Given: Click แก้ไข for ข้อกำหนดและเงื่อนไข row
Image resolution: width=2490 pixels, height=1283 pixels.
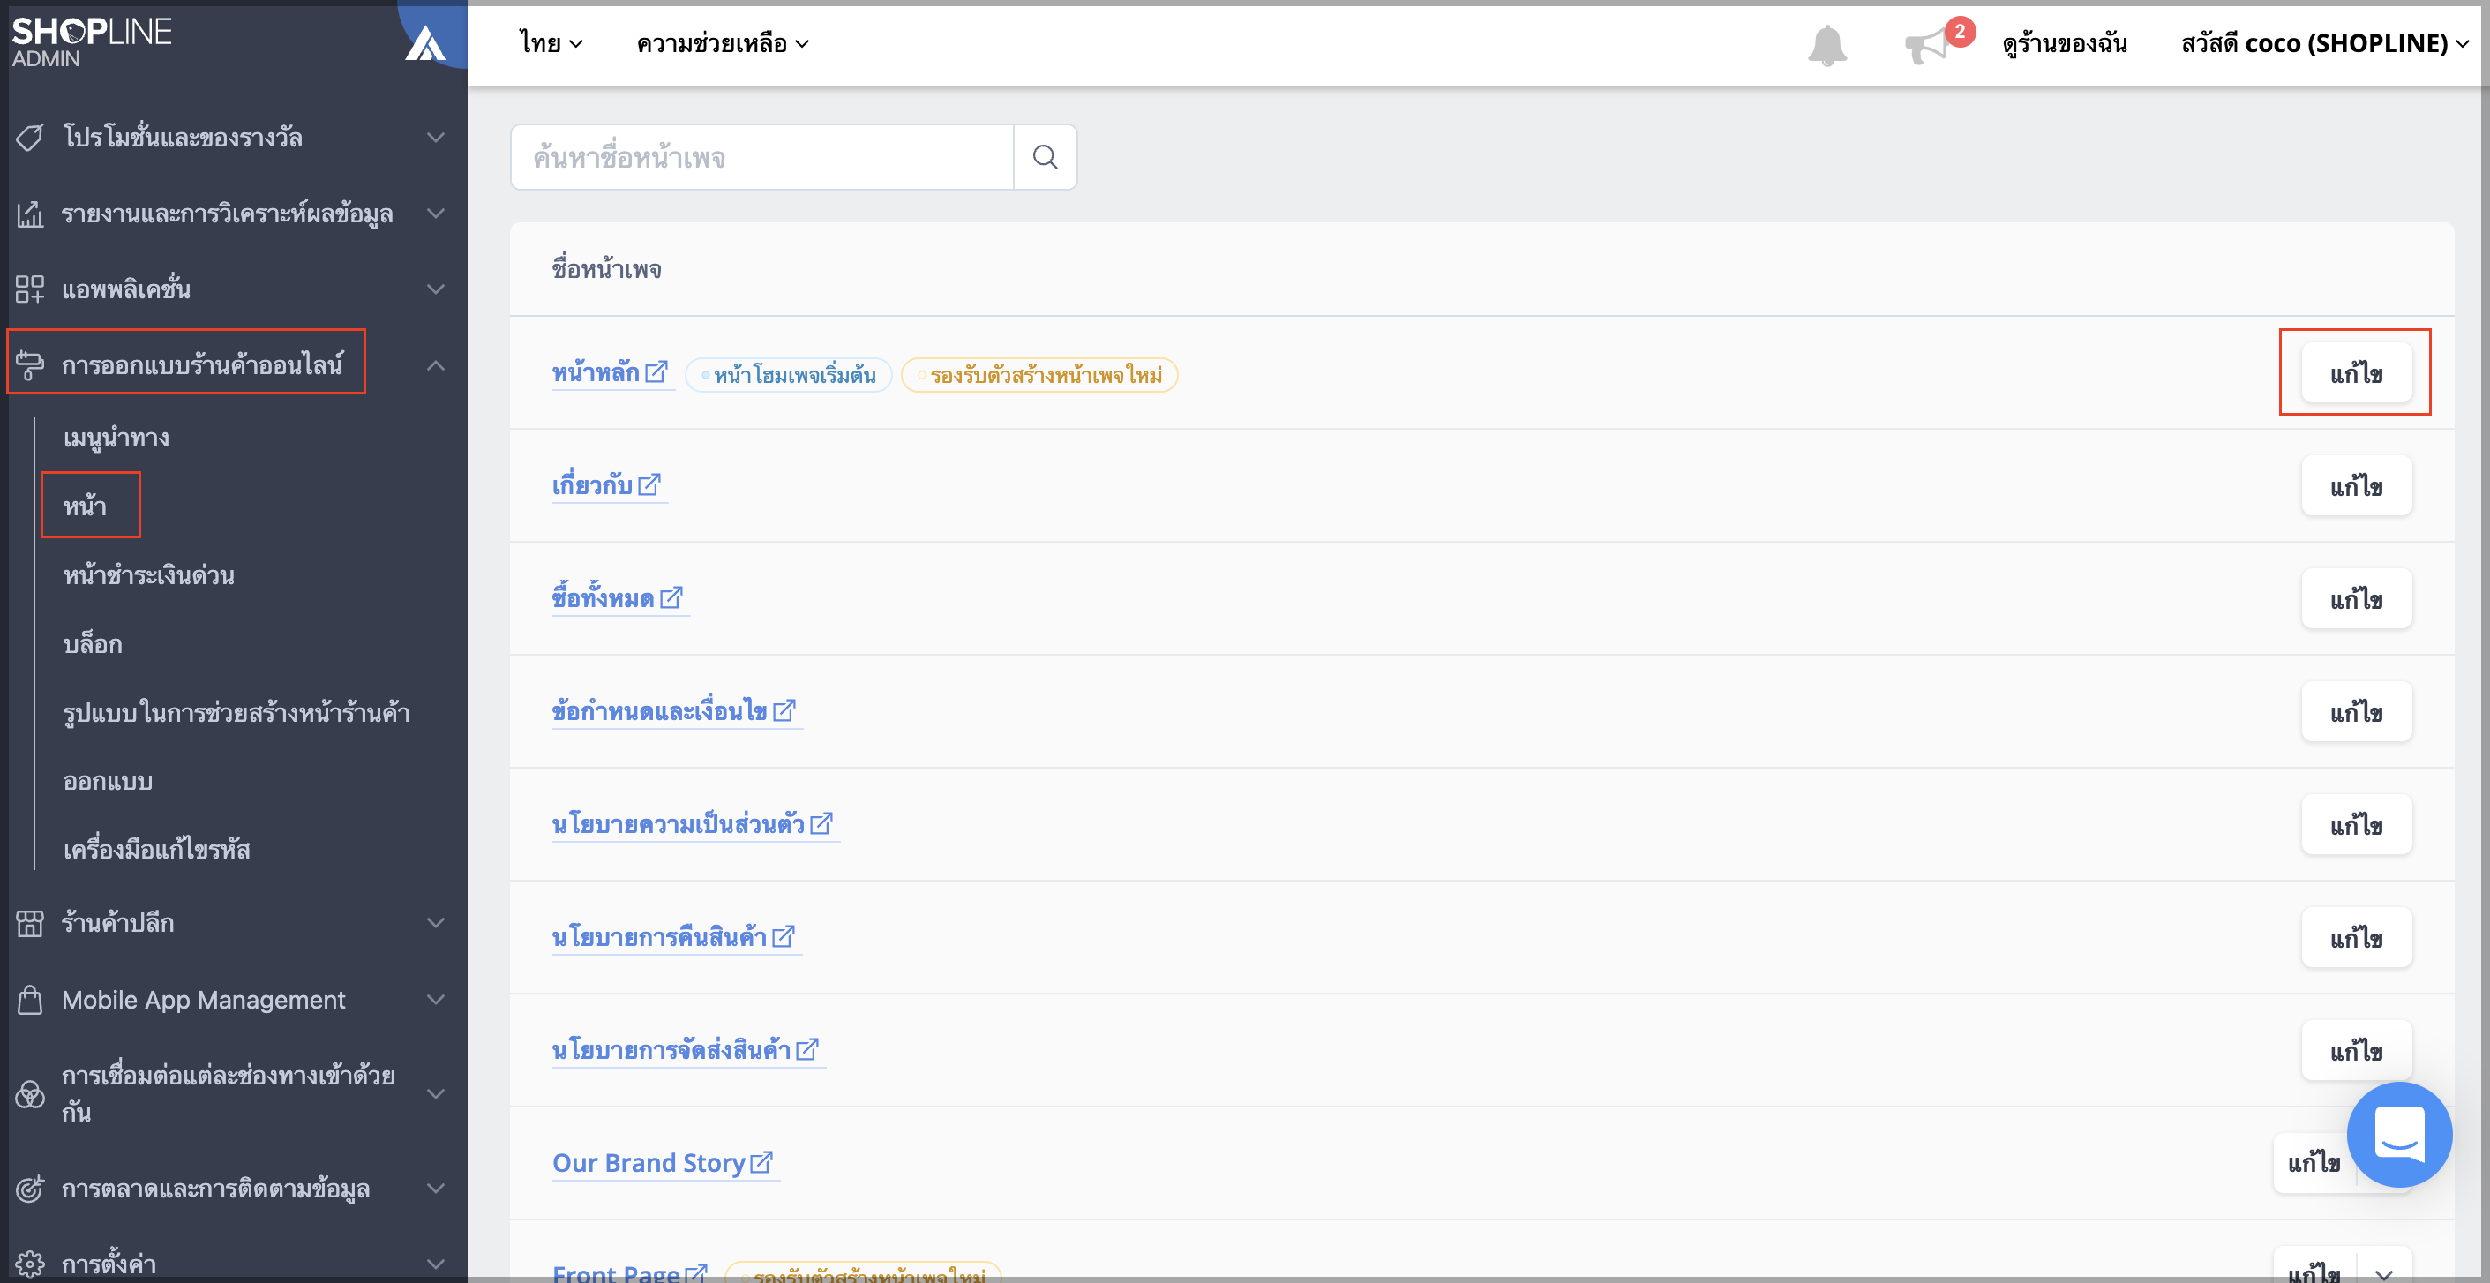Looking at the screenshot, I should click(2356, 711).
